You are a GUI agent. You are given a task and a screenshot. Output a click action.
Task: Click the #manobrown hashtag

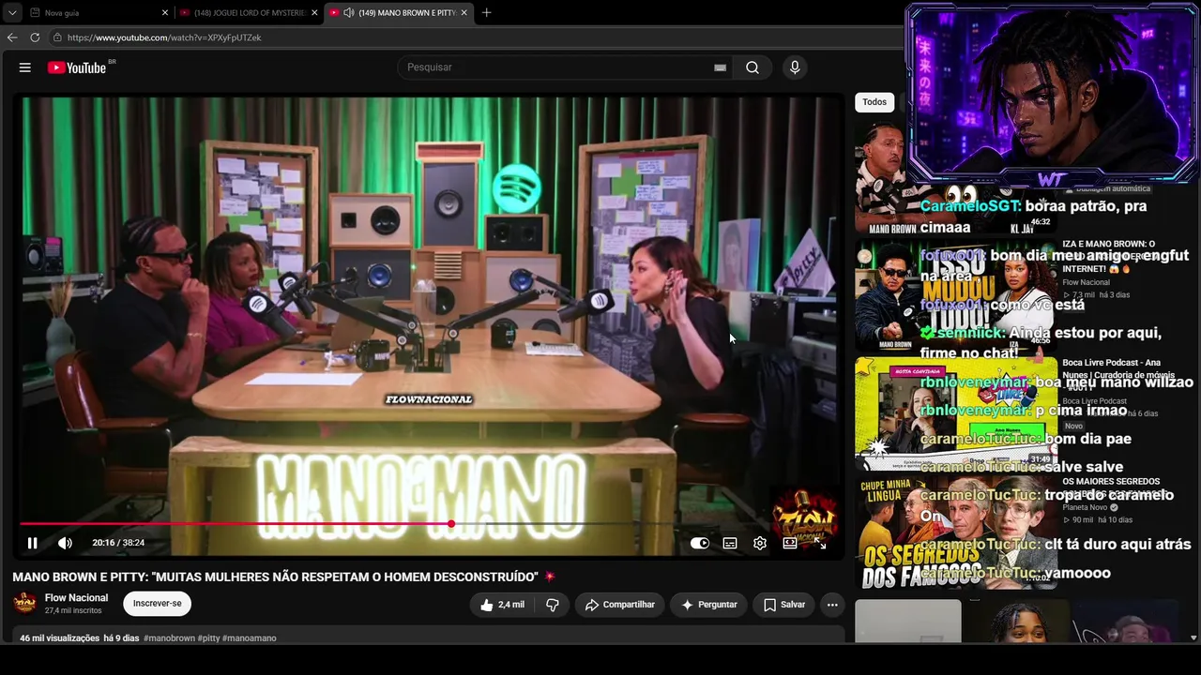[170, 638]
